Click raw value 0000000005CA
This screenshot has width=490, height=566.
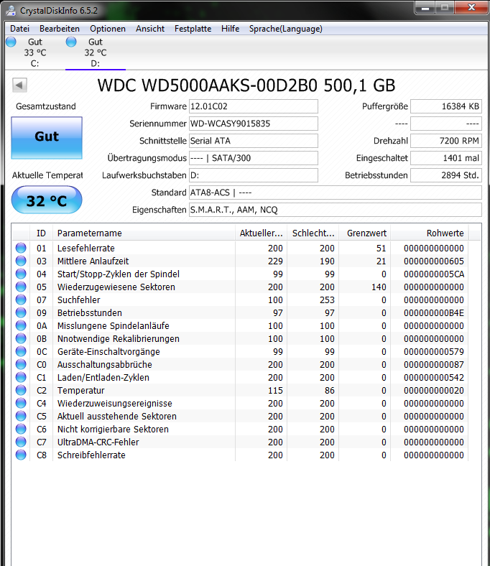point(434,274)
